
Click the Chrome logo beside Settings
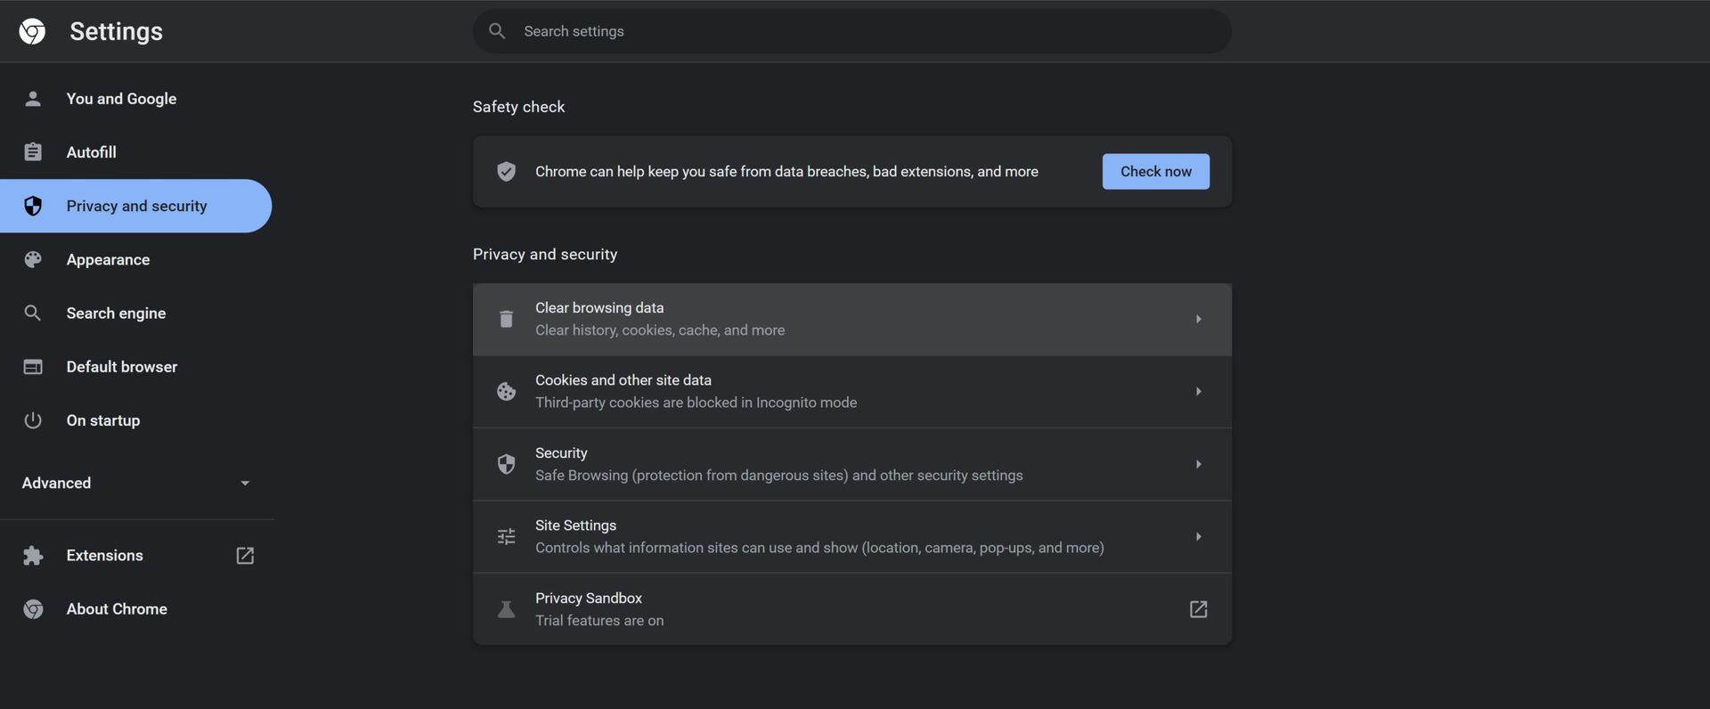click(32, 31)
